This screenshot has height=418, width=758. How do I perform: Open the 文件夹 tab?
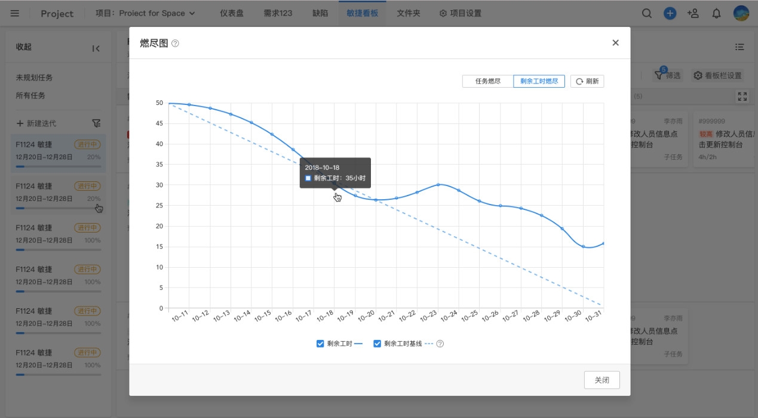pyautogui.click(x=409, y=13)
